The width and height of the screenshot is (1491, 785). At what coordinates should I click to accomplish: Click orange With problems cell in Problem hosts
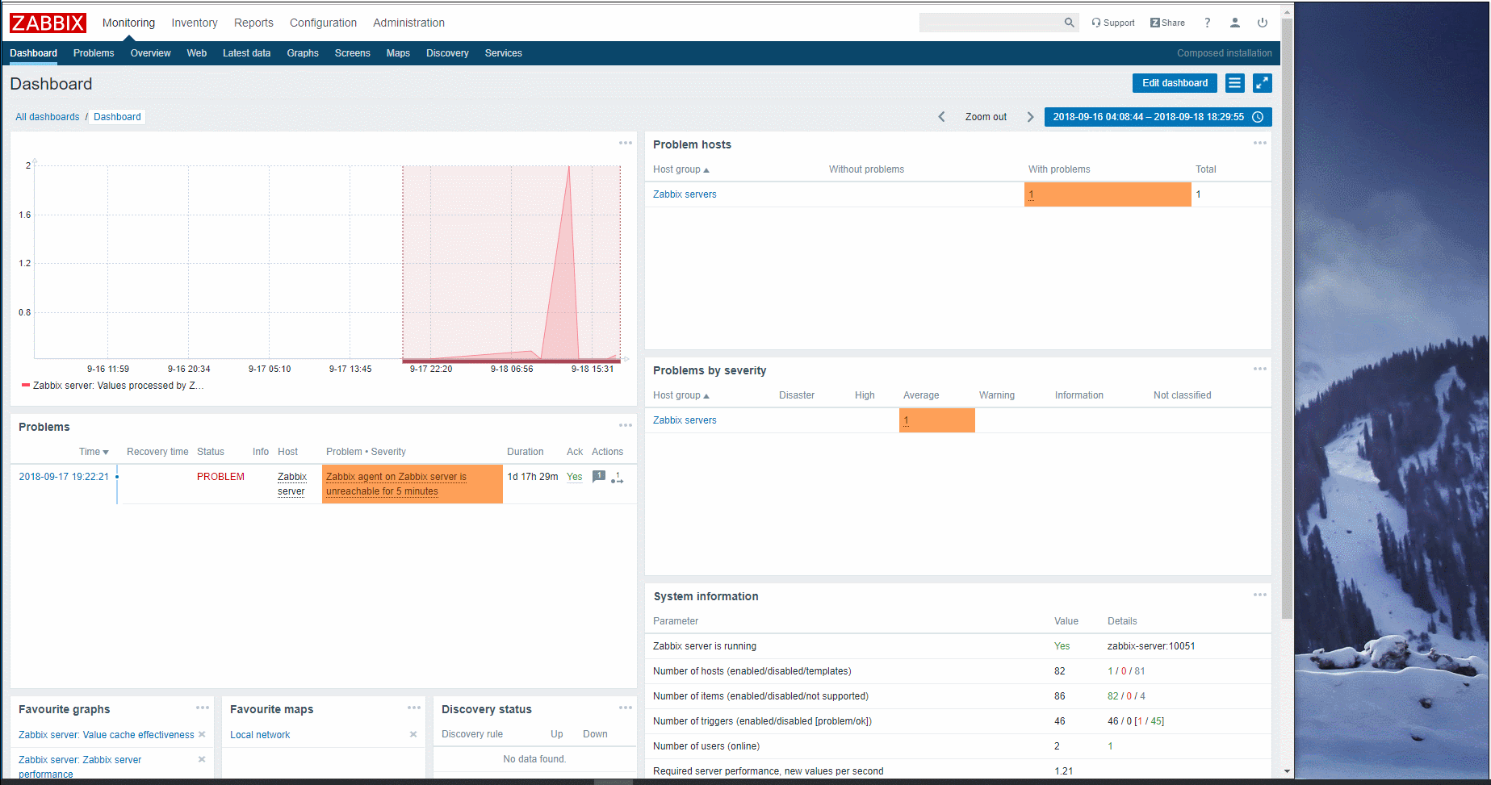(x=1108, y=194)
